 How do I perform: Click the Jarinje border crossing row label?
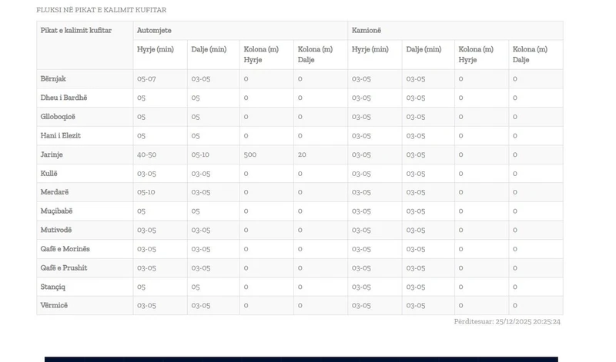coord(52,154)
